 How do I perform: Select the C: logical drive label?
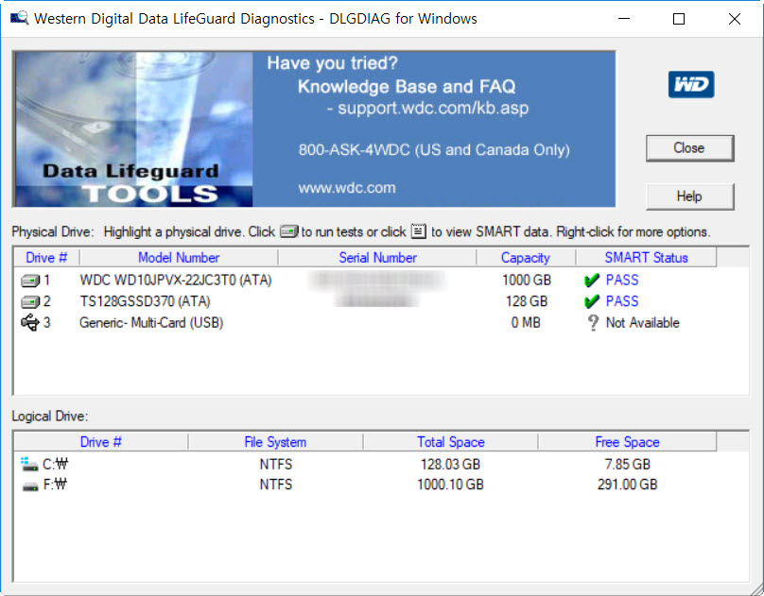click(x=55, y=464)
